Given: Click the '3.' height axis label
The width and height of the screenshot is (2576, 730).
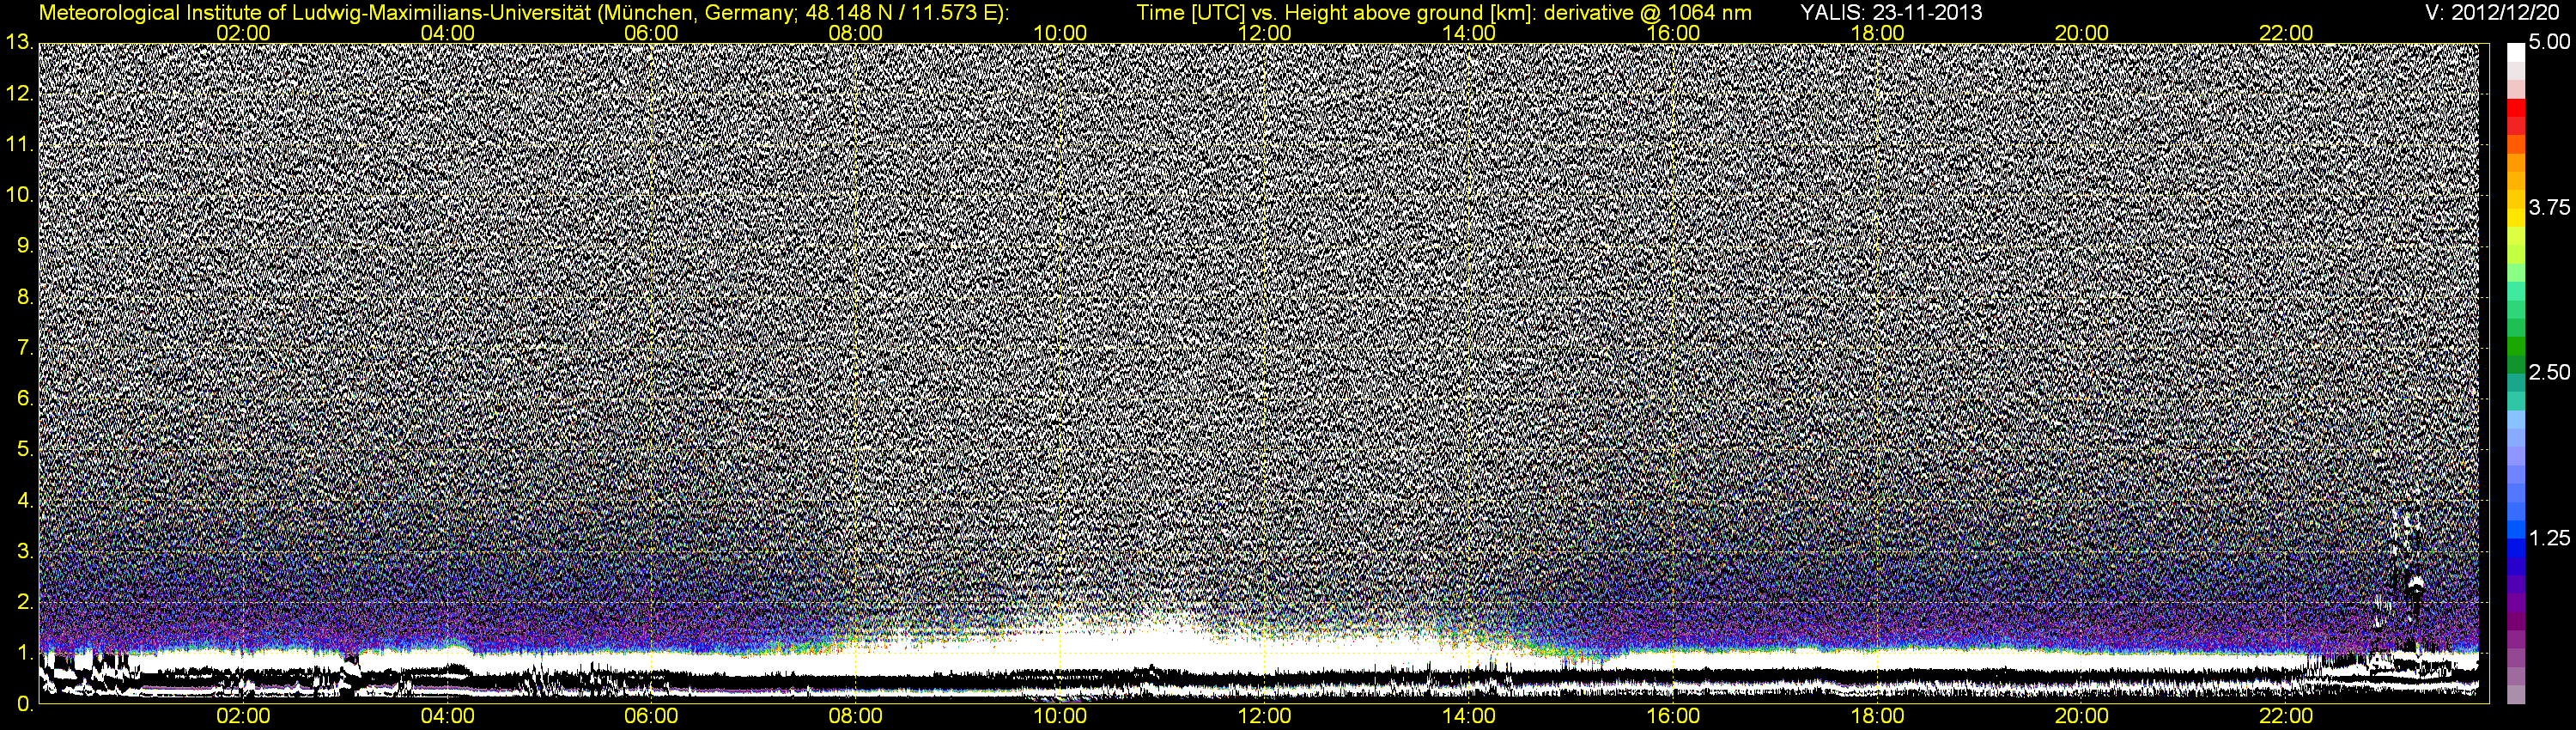Looking at the screenshot, I should click(25, 552).
